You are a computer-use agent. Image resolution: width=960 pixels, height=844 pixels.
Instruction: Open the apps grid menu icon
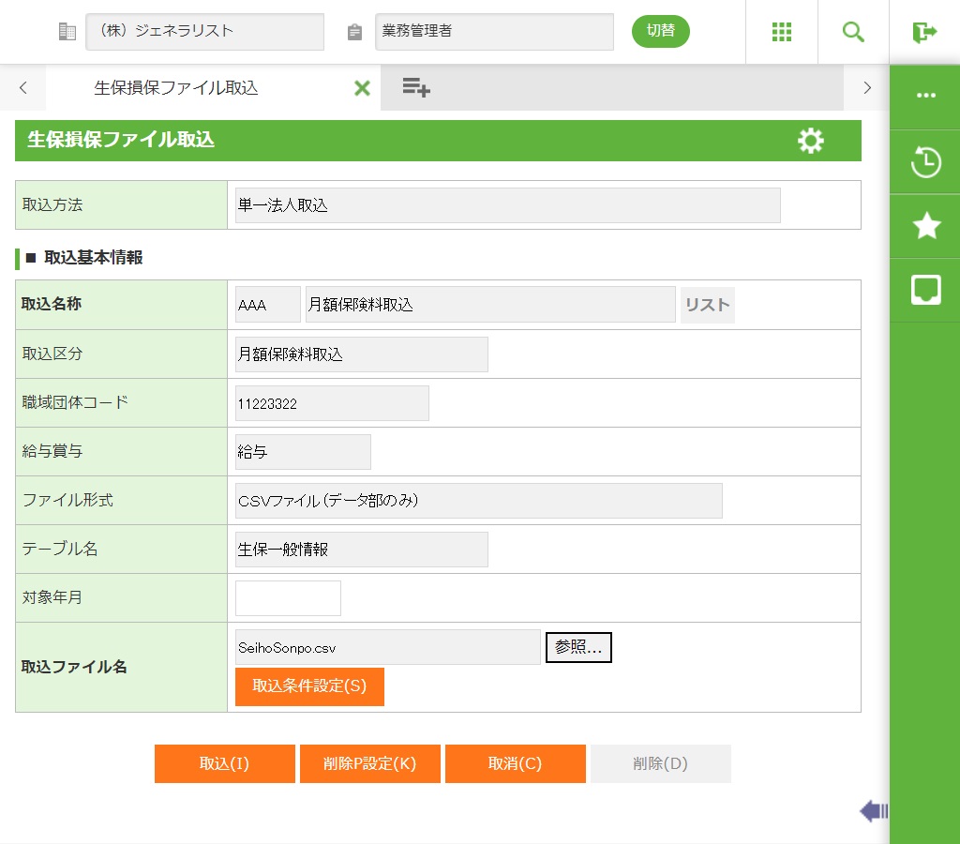(x=782, y=32)
